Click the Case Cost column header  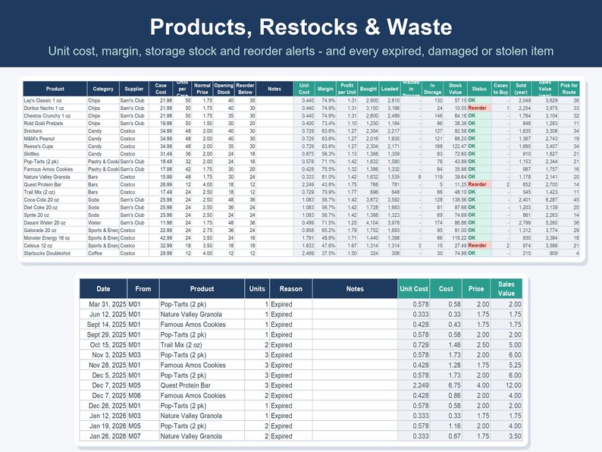(161, 89)
